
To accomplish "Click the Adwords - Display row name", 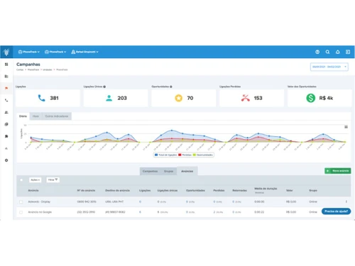I will [x=39, y=201].
